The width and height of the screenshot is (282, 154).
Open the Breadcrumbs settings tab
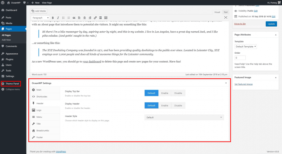point(42,130)
